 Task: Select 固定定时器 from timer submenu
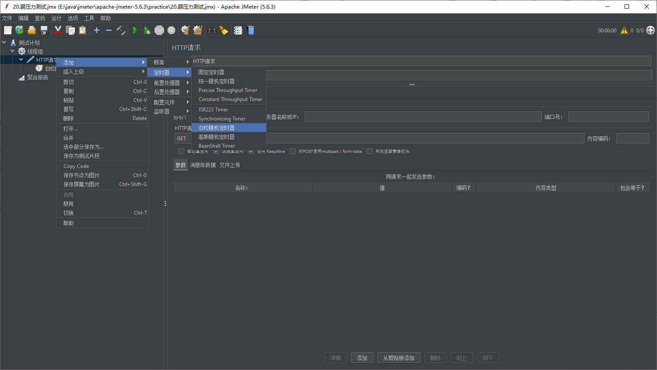229,72
